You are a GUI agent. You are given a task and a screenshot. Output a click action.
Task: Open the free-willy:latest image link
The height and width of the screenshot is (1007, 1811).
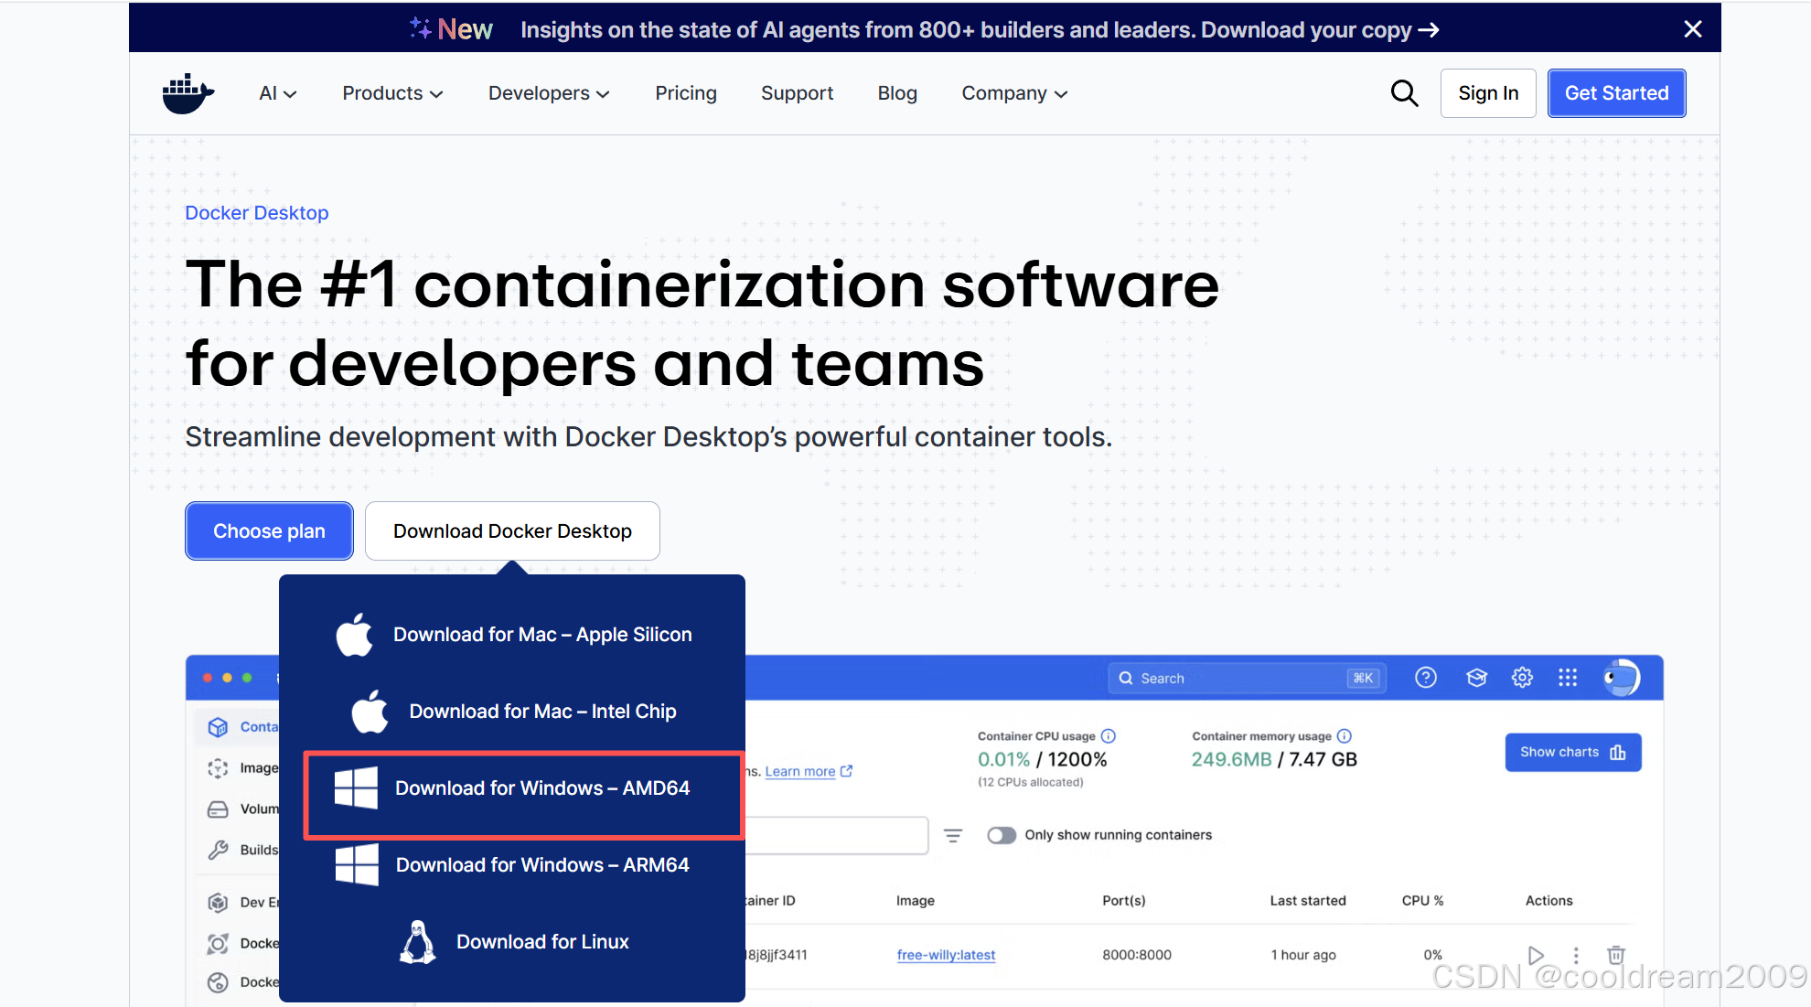[946, 955]
